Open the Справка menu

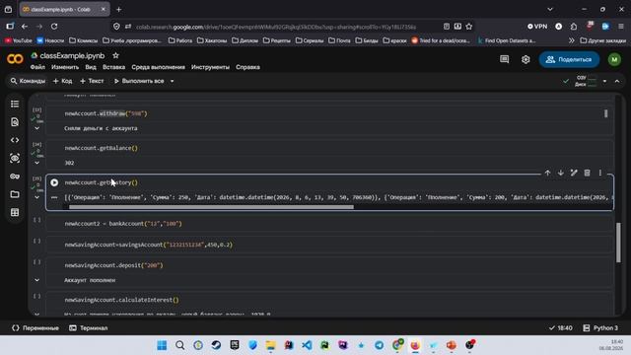(x=247, y=67)
